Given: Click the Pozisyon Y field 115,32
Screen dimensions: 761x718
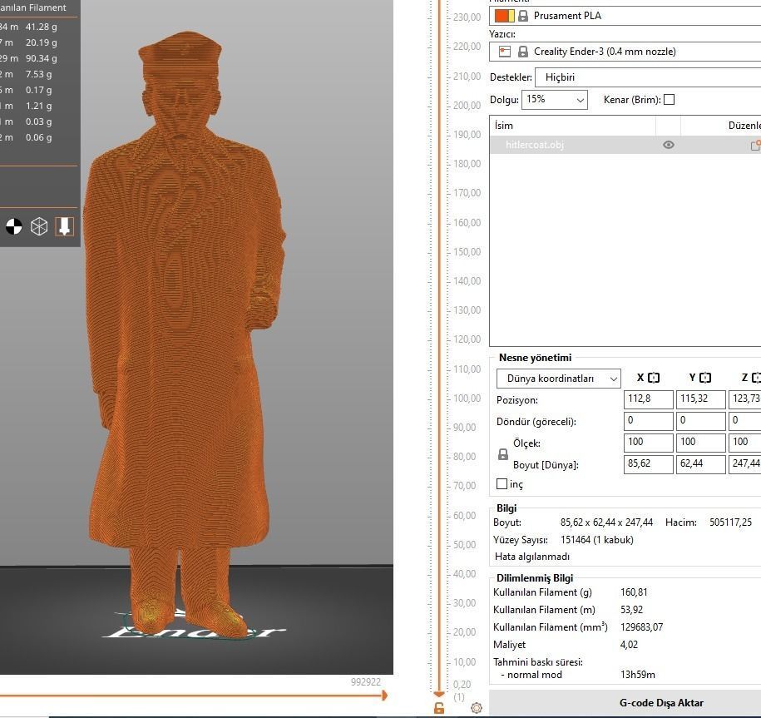Looking at the screenshot, I should pos(701,399).
